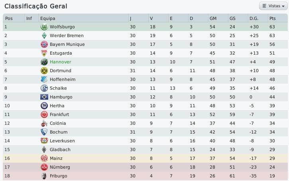Screen dimensions: 289x181
Task: Click the Werder Bremen club crest
Action: pos(44,35)
